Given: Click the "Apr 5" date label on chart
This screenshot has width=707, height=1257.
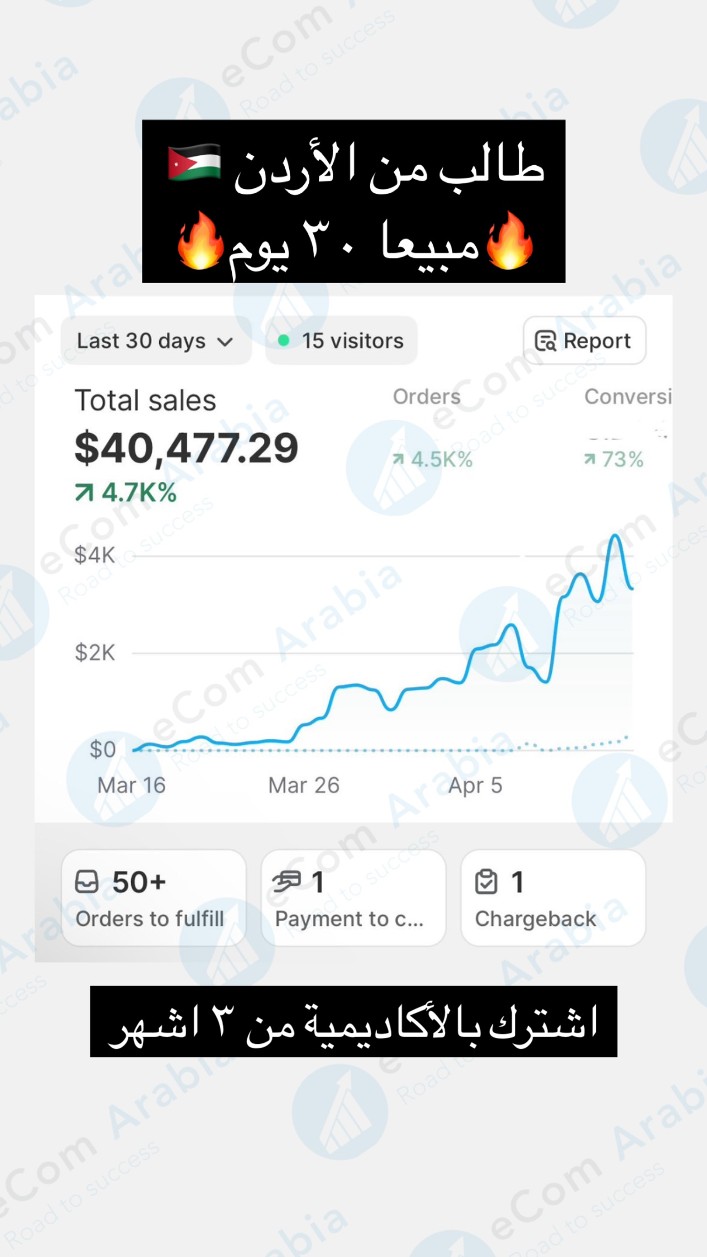Looking at the screenshot, I should [475, 785].
